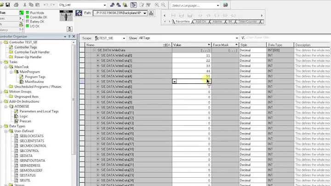Open the Scope TEST_SIE dropdown
Image resolution: width=331 pixels, height=186 pixels.
tap(124, 38)
